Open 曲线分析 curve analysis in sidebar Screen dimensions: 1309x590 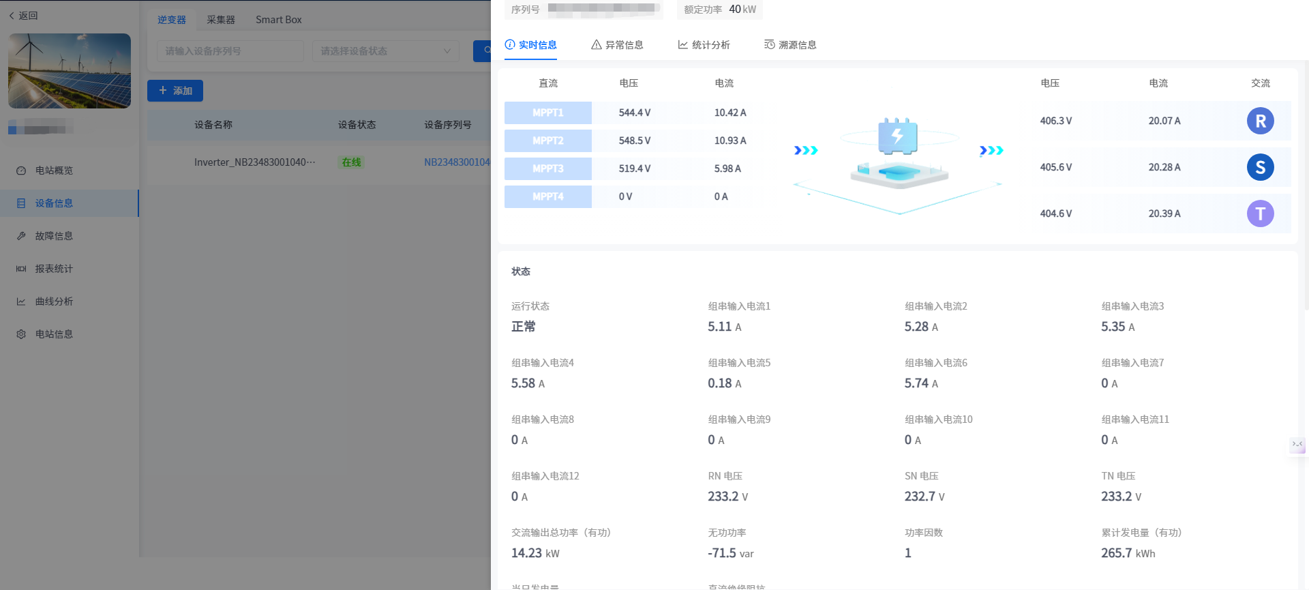54,301
